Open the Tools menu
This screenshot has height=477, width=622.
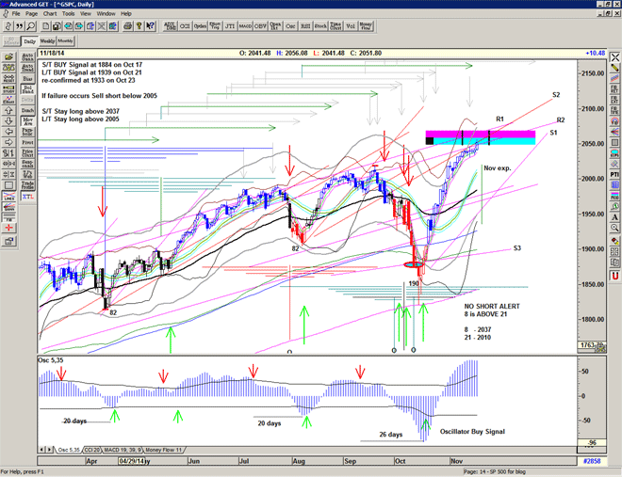coord(69,14)
